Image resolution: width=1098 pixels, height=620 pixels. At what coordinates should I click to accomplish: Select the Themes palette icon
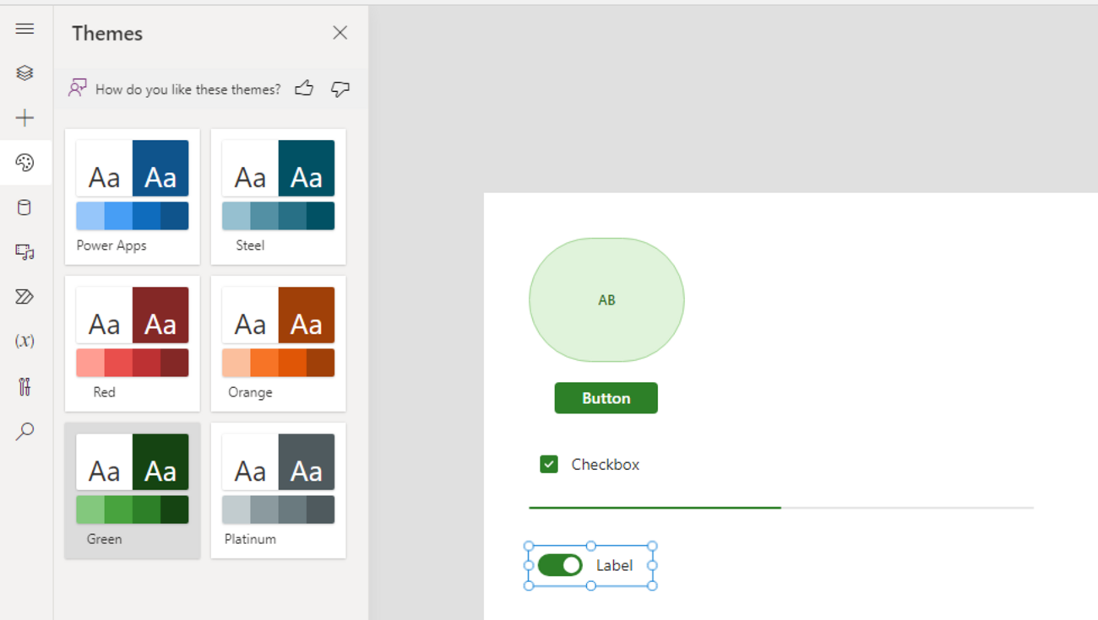click(x=24, y=163)
